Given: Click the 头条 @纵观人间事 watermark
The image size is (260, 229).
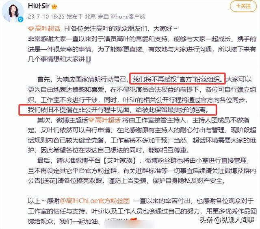Looking at the screenshot, I should (x=227, y=220).
